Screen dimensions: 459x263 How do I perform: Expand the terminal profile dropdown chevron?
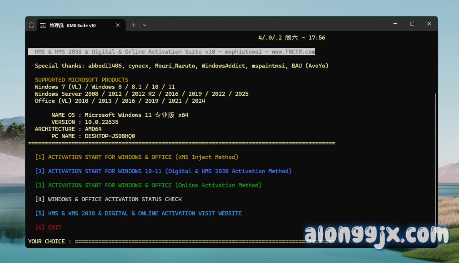point(144,25)
